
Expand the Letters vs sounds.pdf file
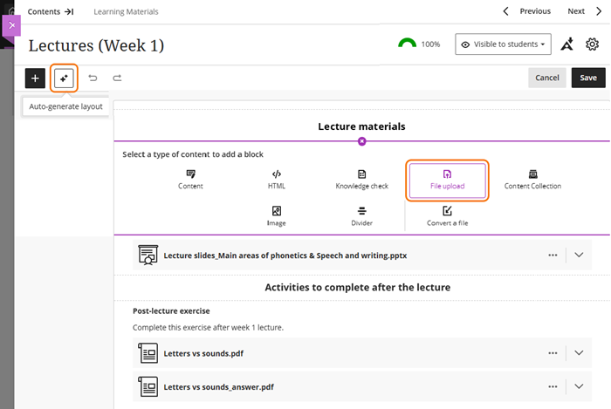[x=579, y=353]
